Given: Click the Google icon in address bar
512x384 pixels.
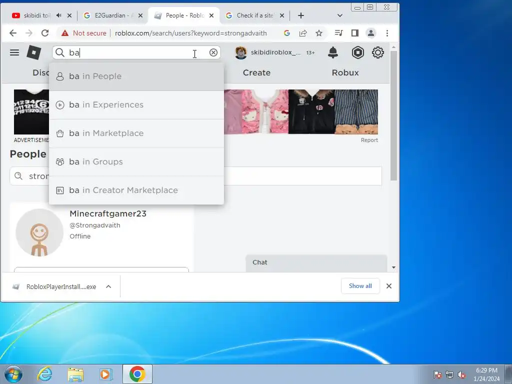Looking at the screenshot, I should tap(286, 33).
